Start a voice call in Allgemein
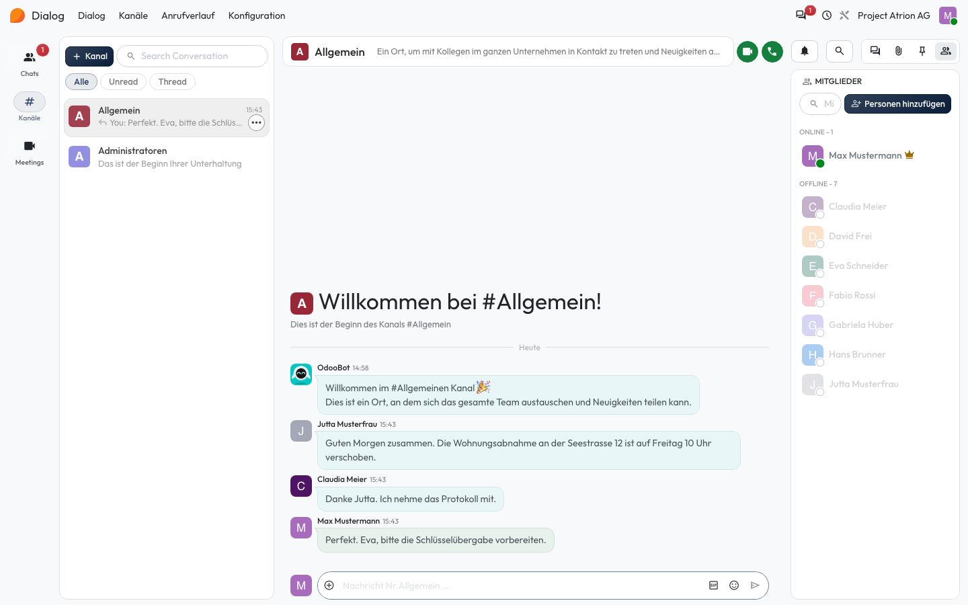This screenshot has width=968, height=605. pos(772,52)
